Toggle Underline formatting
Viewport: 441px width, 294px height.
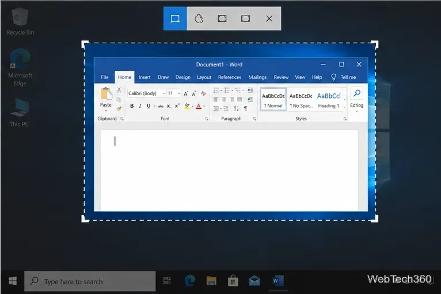pos(148,106)
